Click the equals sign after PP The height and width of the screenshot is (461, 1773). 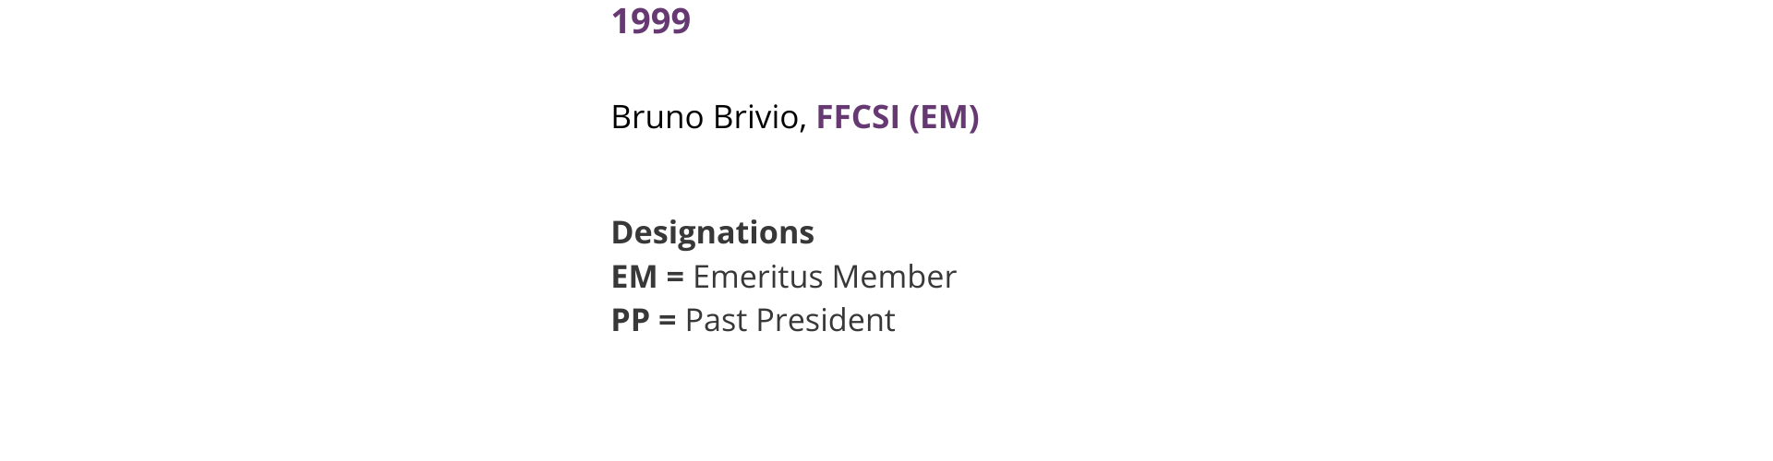(x=667, y=320)
